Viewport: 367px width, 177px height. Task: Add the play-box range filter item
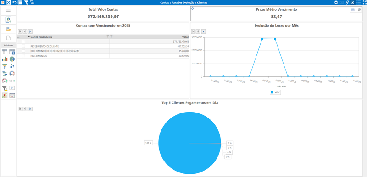[12, 88]
